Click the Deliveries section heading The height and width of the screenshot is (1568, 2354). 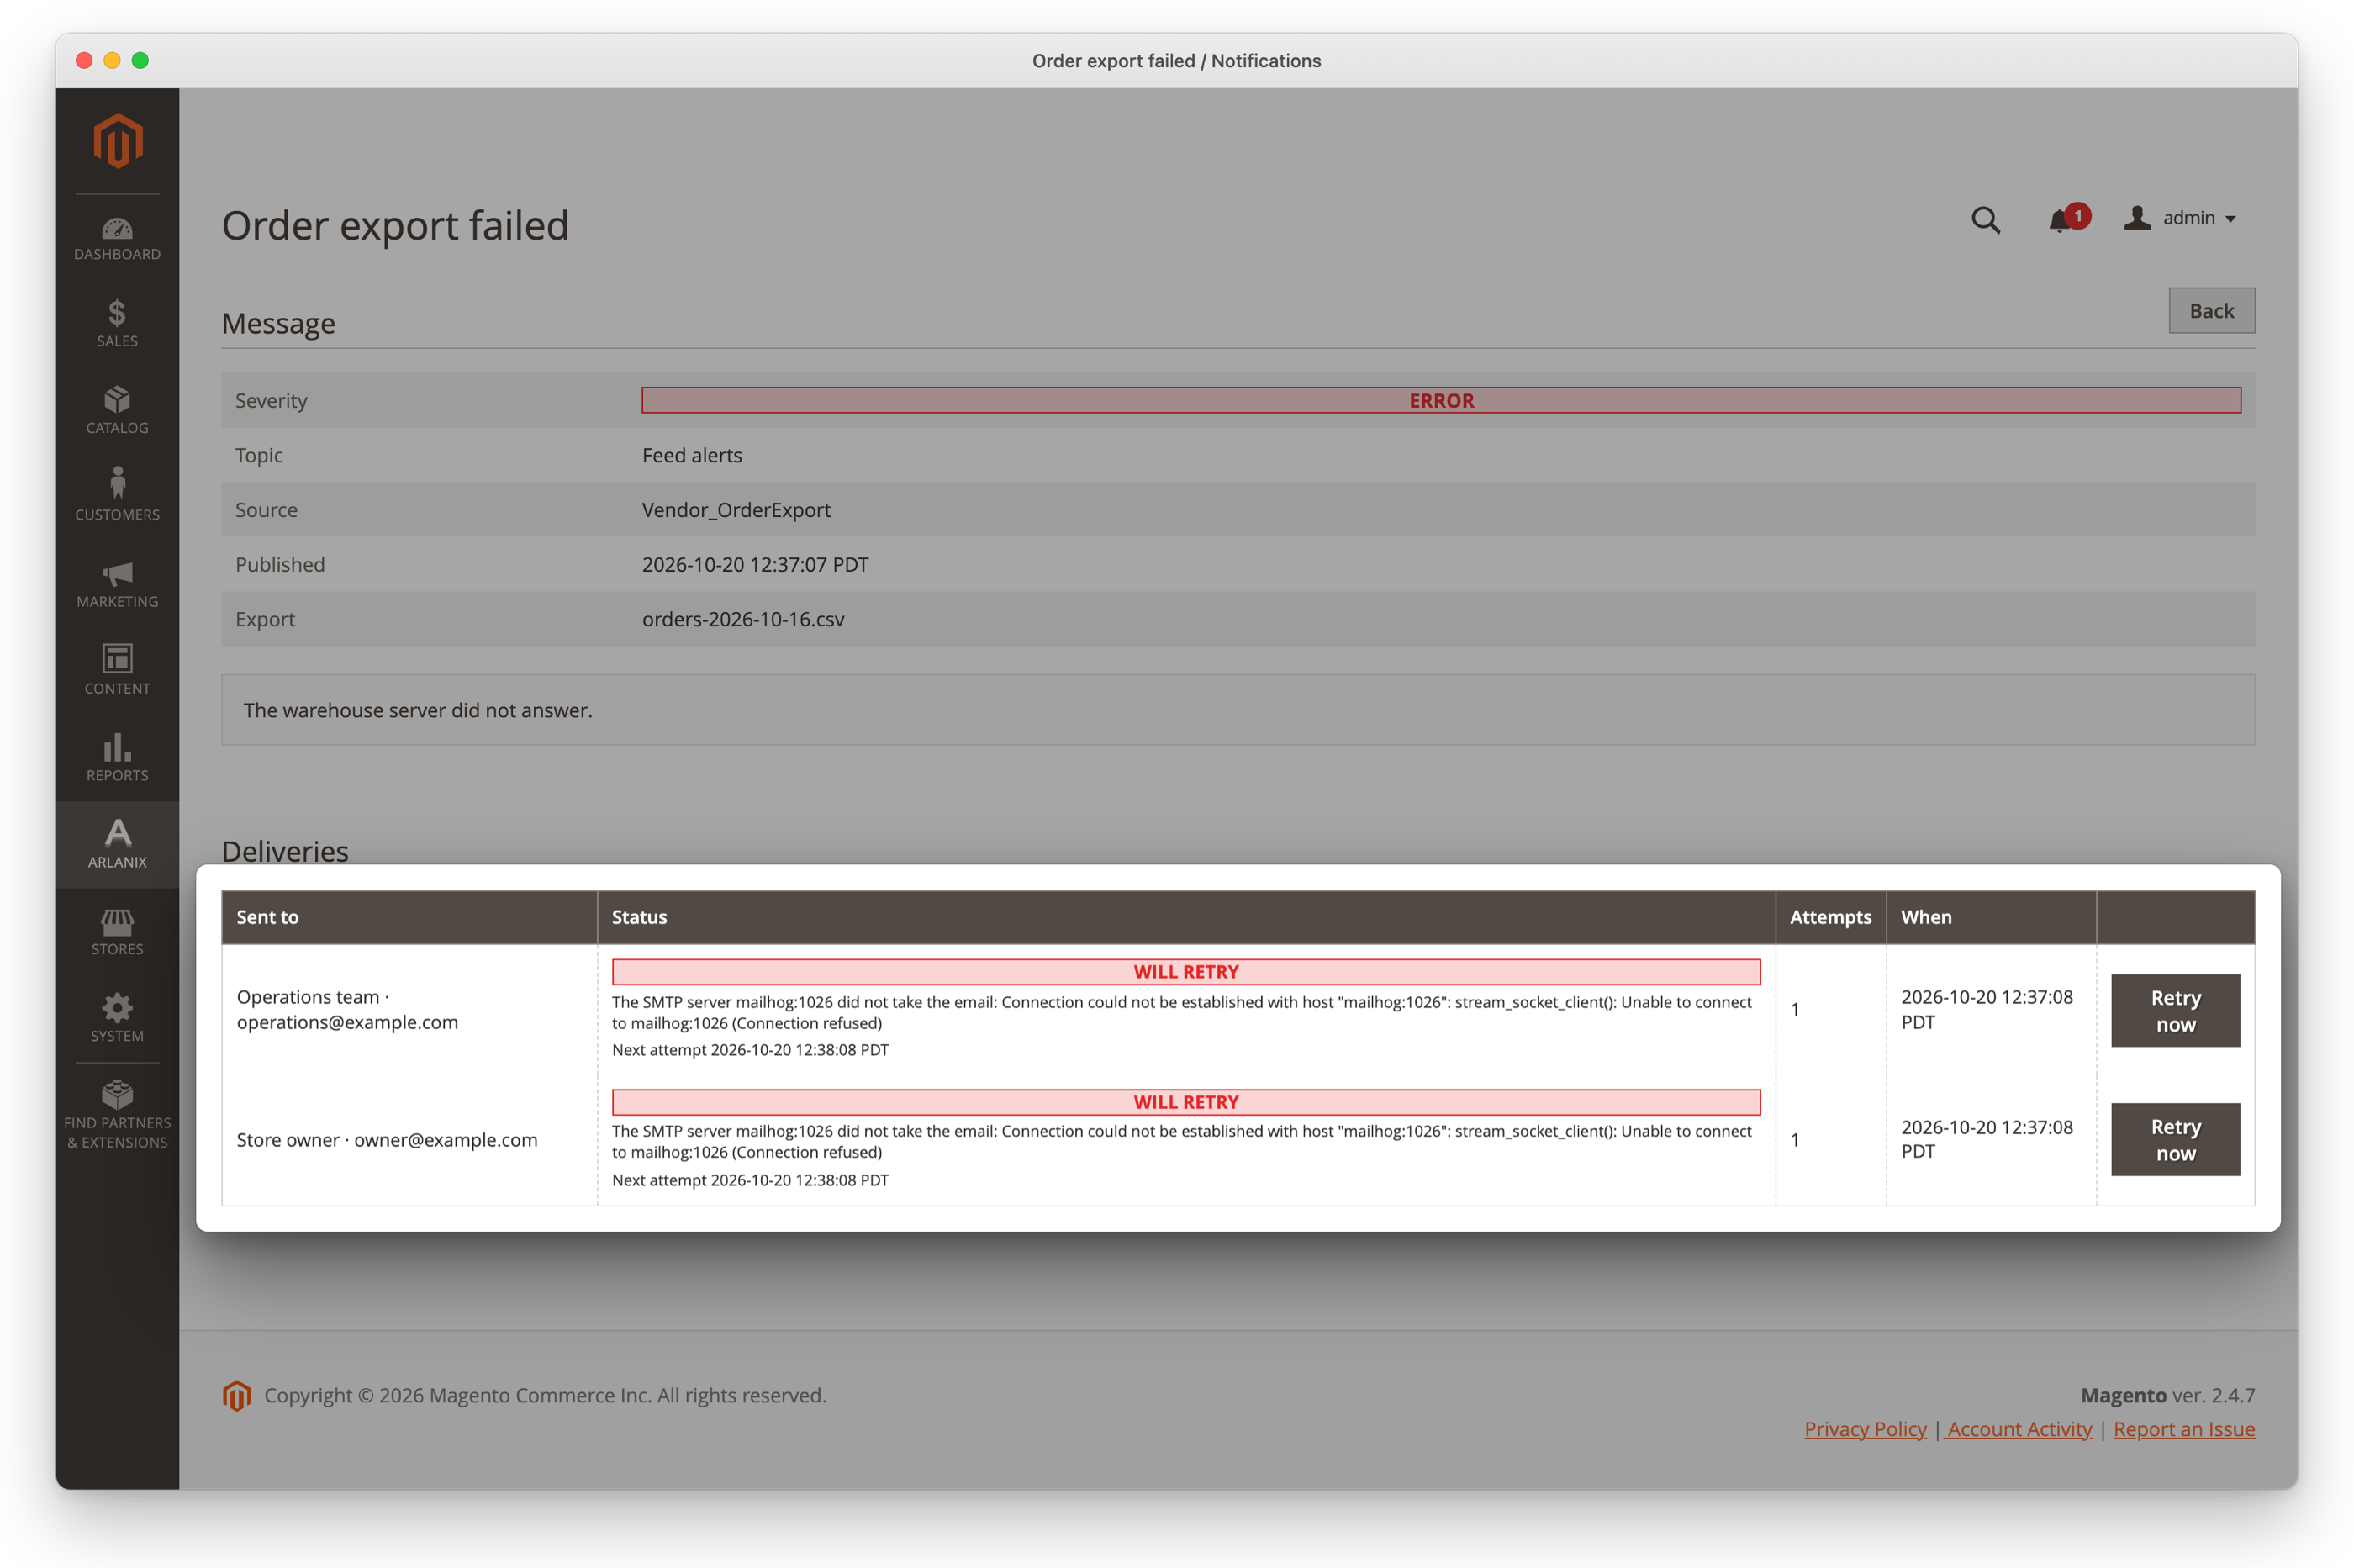click(x=285, y=851)
